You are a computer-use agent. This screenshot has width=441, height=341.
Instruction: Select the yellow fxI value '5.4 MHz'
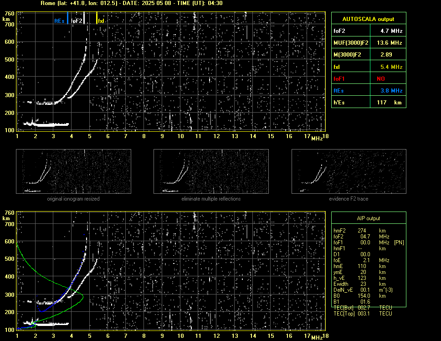pyautogui.click(x=391, y=67)
